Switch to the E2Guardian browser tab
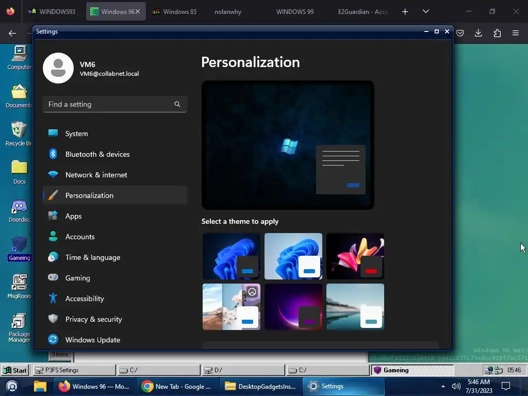The height and width of the screenshot is (396, 528). coord(363,11)
